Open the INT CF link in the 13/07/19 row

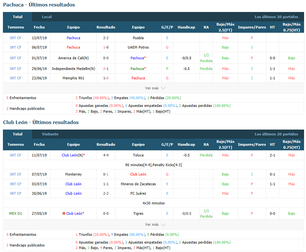(x=16, y=38)
